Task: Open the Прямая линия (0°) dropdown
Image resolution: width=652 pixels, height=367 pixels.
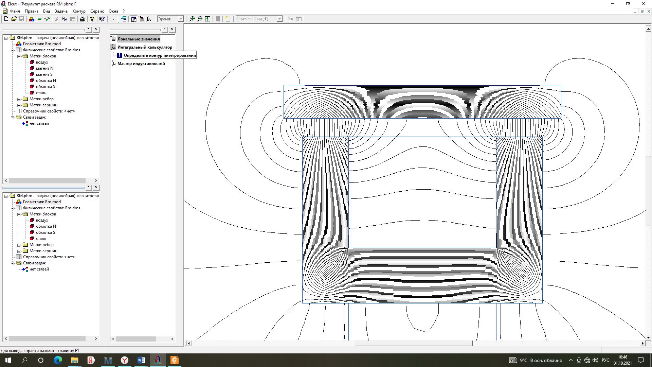Action: 279,19
